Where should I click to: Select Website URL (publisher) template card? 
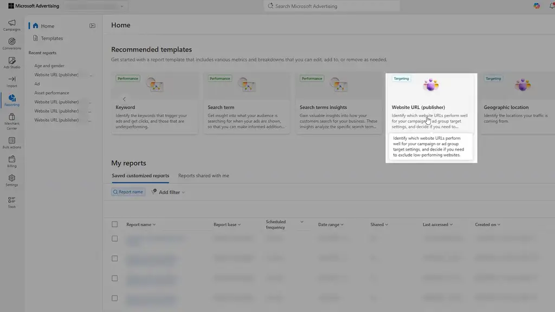click(x=431, y=103)
